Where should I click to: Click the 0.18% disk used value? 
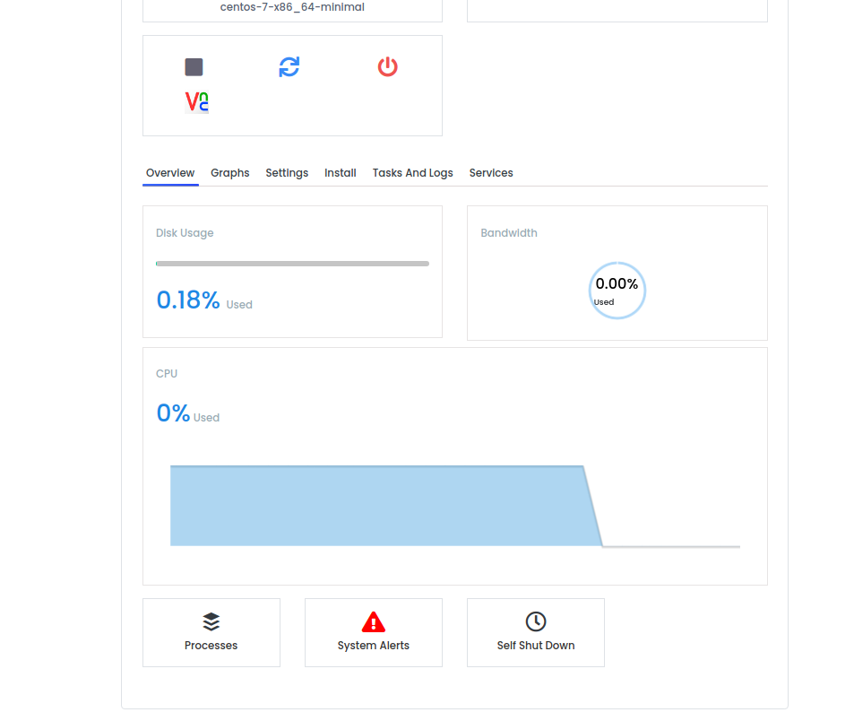tap(188, 300)
